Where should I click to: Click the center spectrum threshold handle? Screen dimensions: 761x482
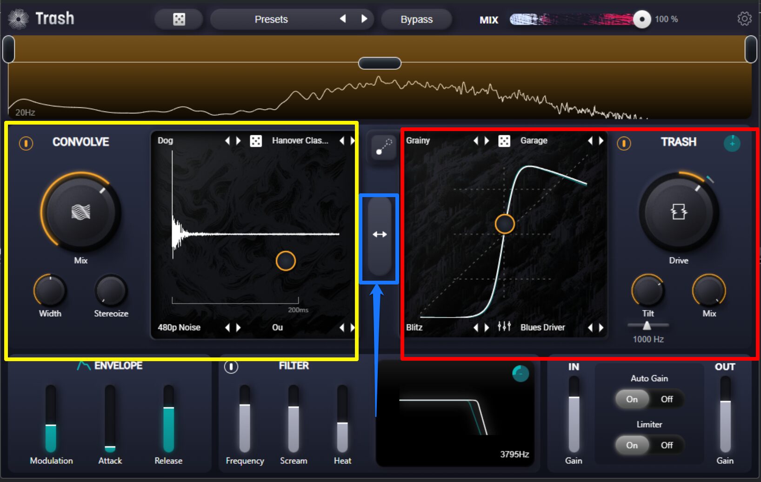pyautogui.click(x=380, y=63)
